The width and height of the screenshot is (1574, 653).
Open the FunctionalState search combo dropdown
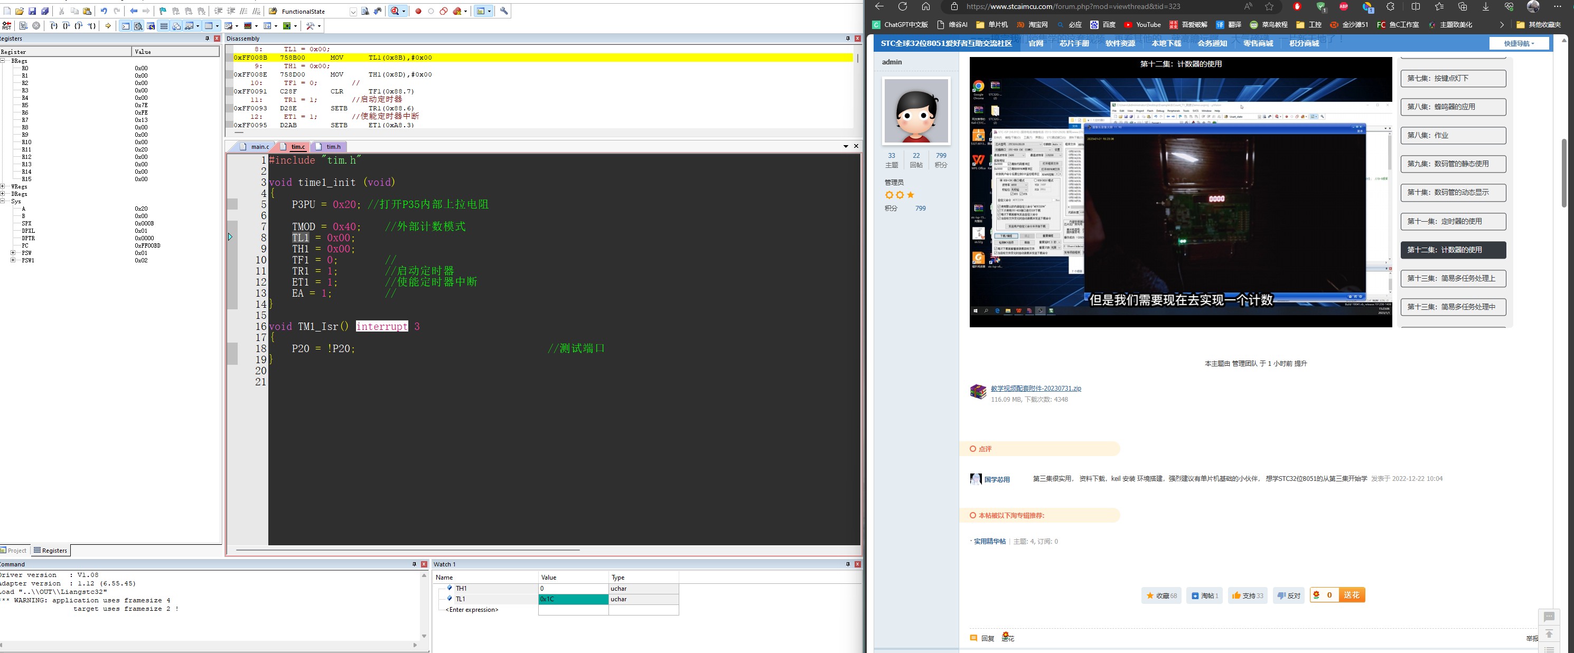[x=353, y=12]
